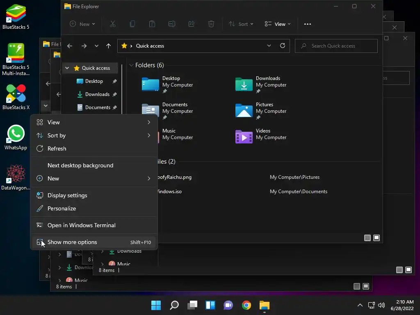Open the Documents folder tile
Image resolution: width=420 pixels, height=315 pixels.
point(167,111)
